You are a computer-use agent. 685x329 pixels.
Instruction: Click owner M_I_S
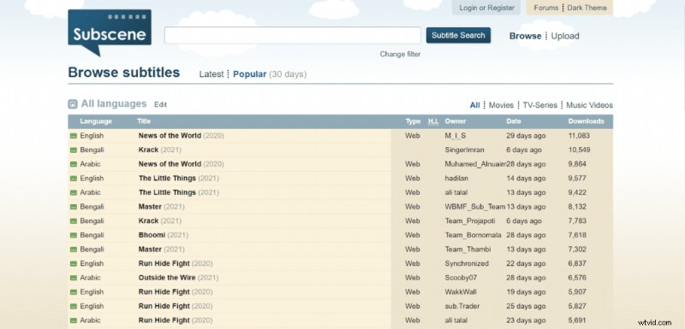(x=456, y=136)
